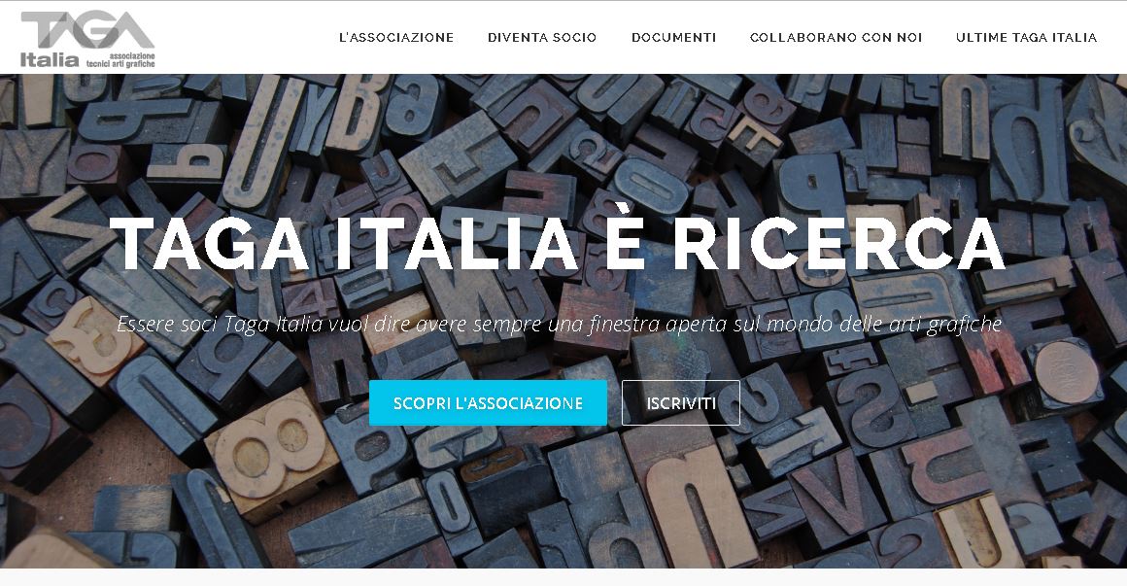Click the TAGA Italia logo

[87, 40]
